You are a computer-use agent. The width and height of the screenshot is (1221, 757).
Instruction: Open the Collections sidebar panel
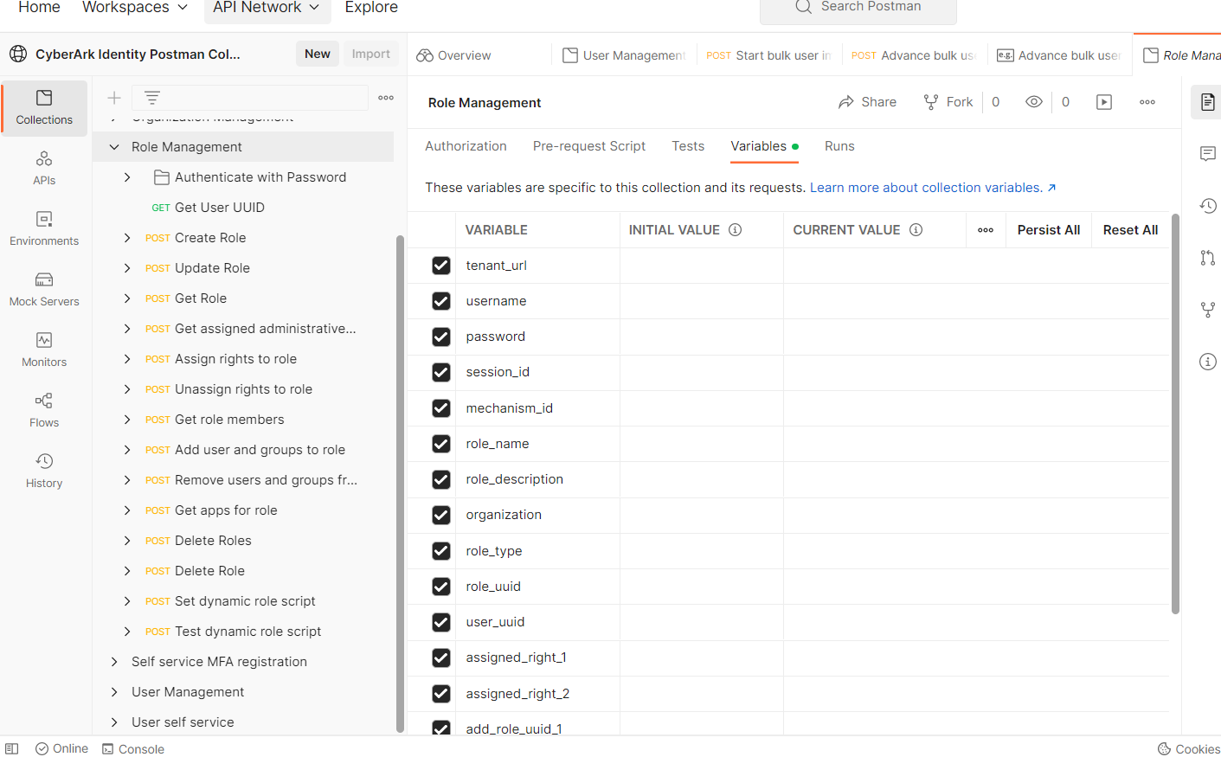point(44,108)
